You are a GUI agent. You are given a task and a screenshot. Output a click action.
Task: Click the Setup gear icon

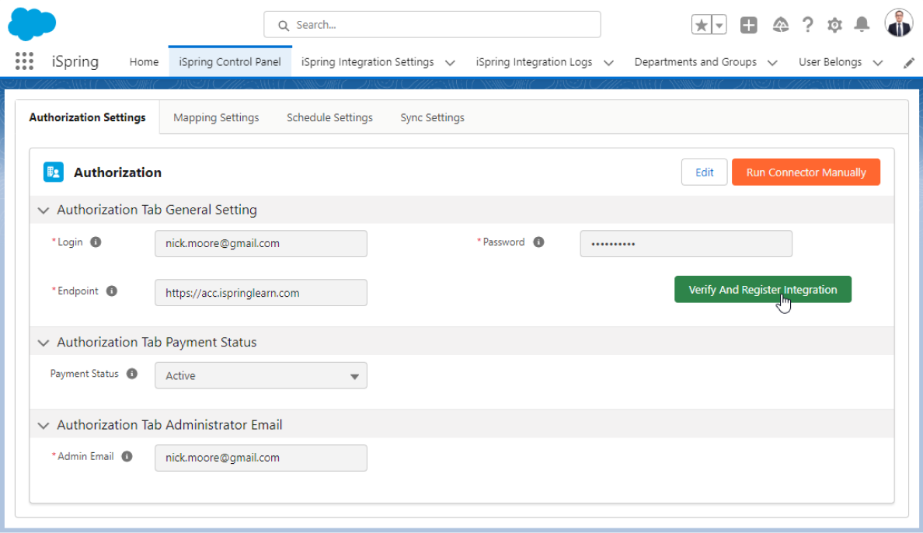pos(834,24)
